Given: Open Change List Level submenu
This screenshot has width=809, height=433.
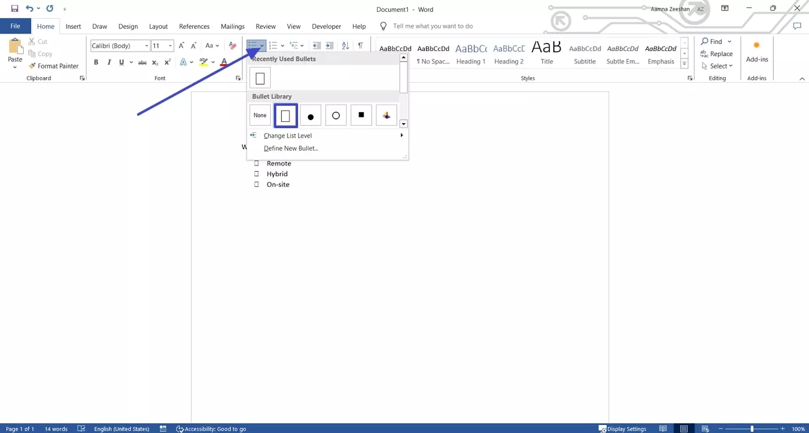Looking at the screenshot, I should [x=327, y=136].
